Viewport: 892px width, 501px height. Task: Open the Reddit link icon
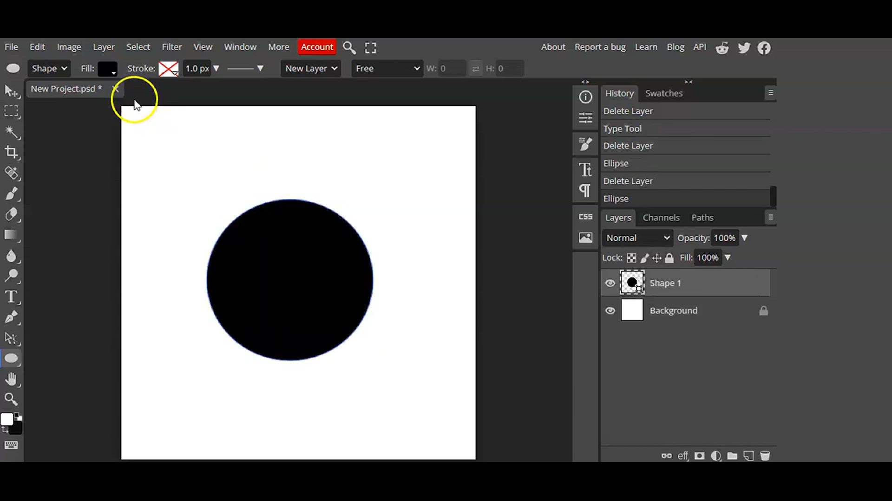722,48
